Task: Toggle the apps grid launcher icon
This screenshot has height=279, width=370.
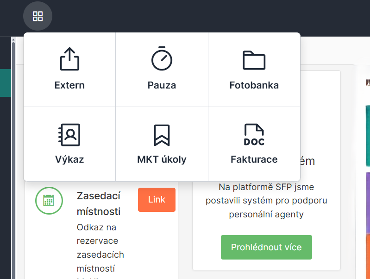Action: click(38, 17)
